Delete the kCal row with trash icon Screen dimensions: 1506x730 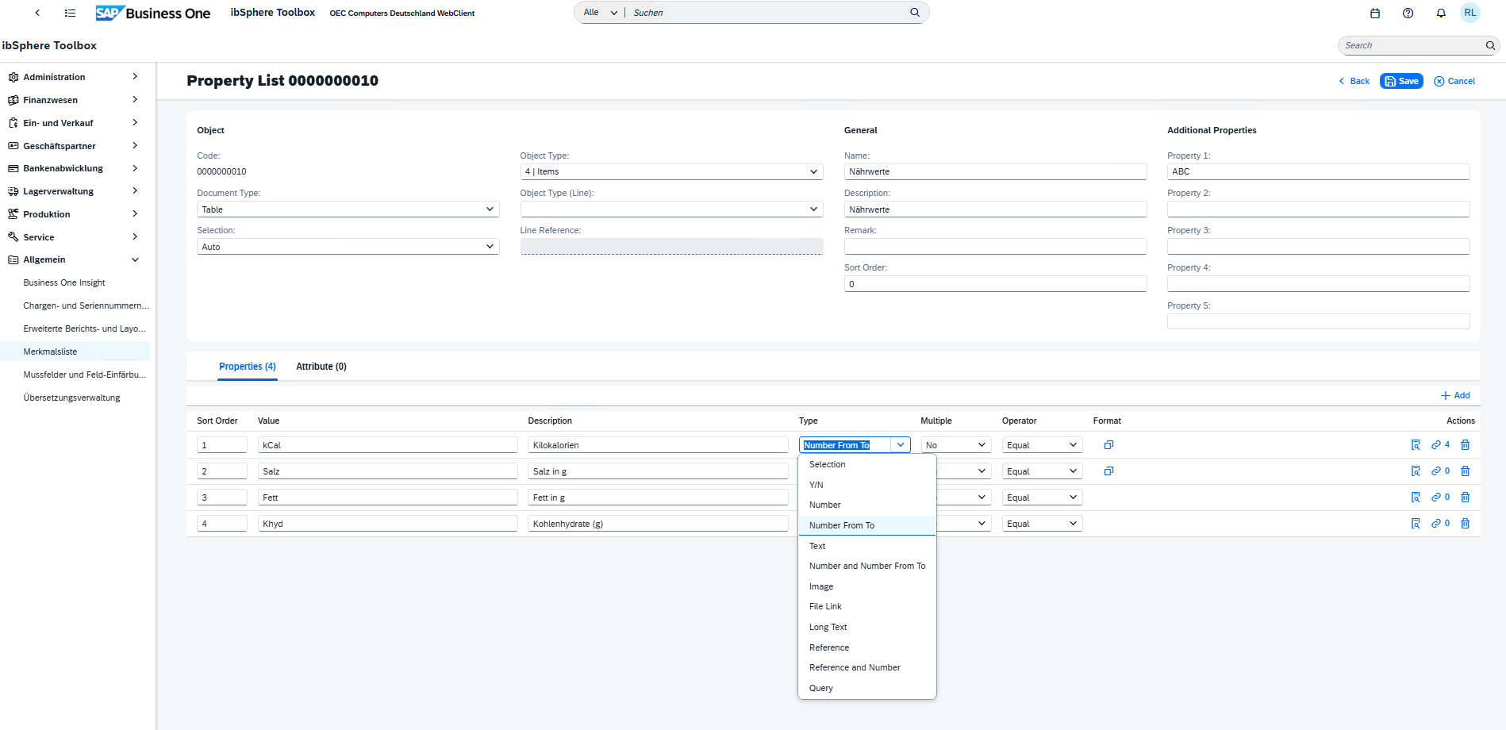(1466, 445)
